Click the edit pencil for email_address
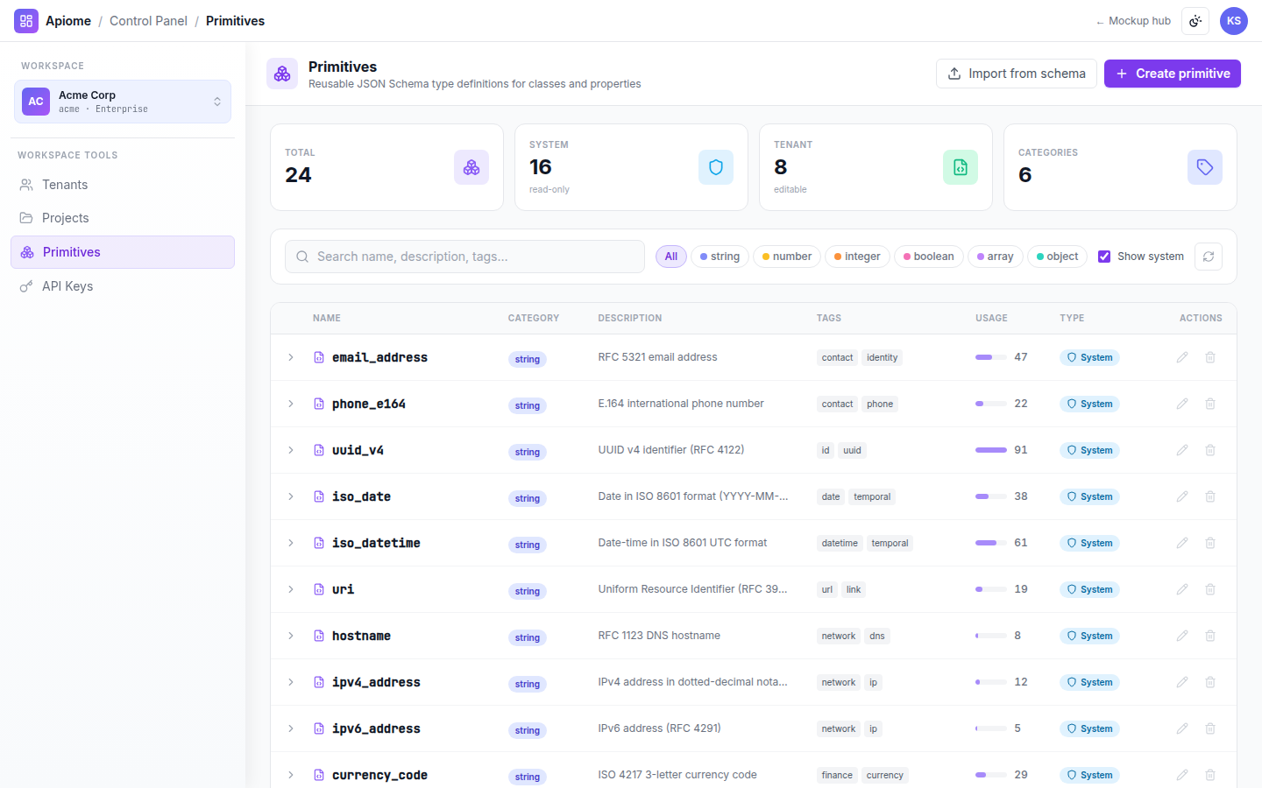This screenshot has height=788, width=1262. pos(1182,357)
